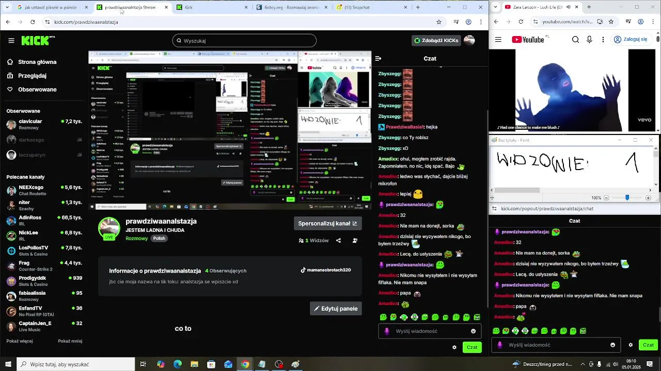Click the popout chat message field
This screenshot has height=371, width=661.
coord(555,345)
